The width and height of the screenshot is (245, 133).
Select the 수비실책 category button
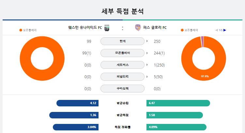[x=123, y=89]
